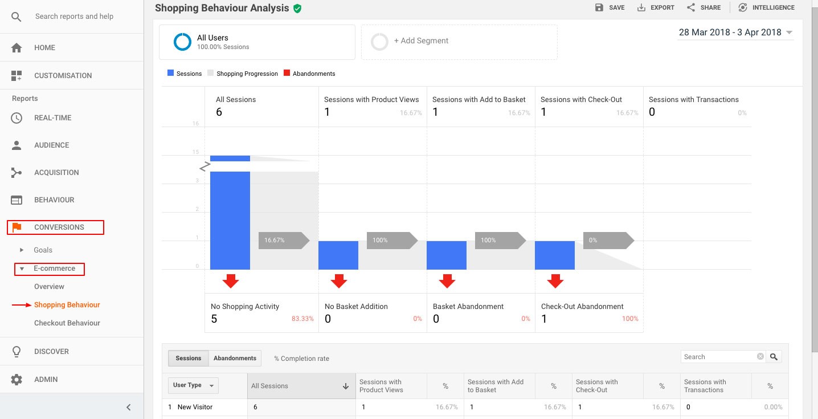818x419 pixels.
Task: Collapse the sidebar with the chevron arrow
Action: [x=129, y=407]
